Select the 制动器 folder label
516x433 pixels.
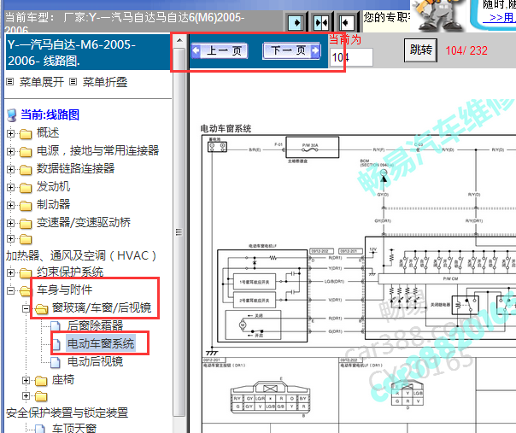pos(53,204)
